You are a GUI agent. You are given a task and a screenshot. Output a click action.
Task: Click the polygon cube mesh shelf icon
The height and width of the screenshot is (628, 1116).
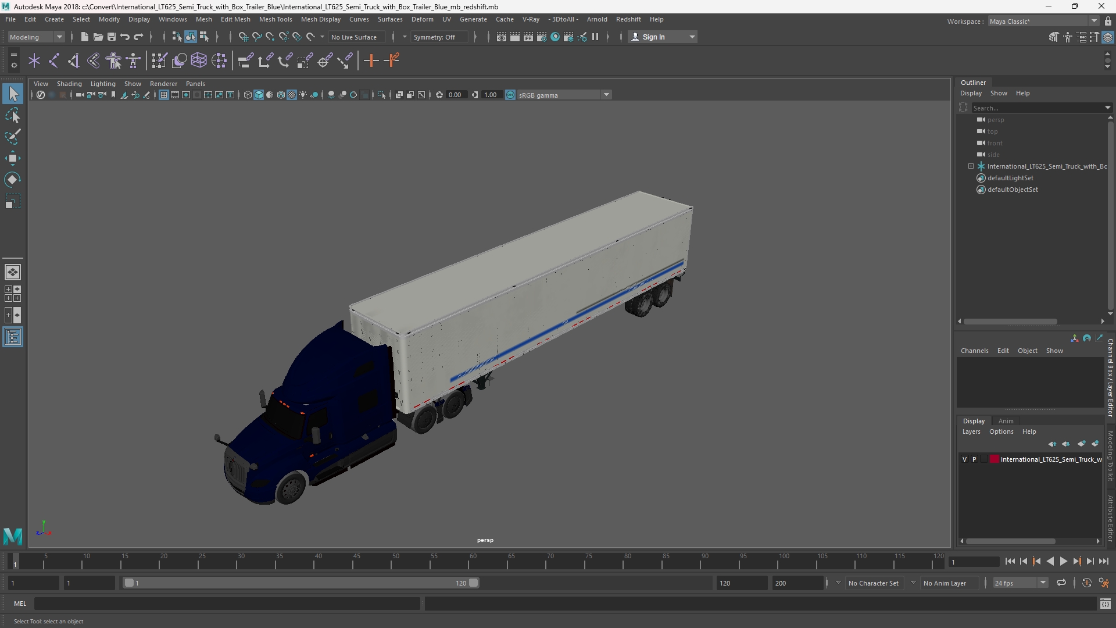point(199,60)
